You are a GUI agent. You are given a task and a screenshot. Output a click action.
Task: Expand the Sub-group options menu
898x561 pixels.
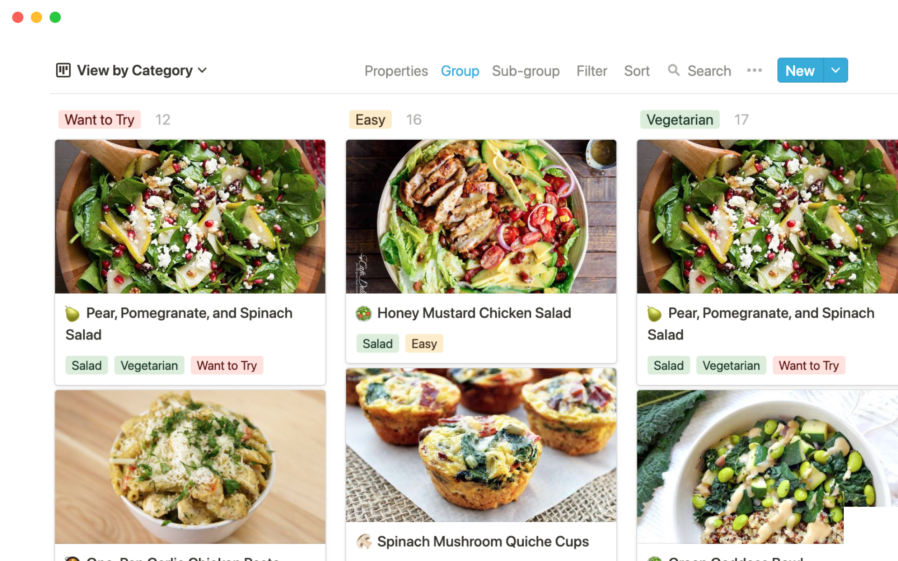[x=525, y=70]
